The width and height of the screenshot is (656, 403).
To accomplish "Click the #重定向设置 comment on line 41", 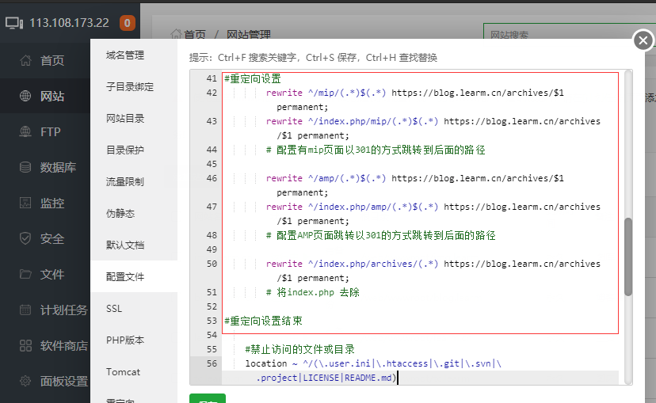I will (x=253, y=78).
